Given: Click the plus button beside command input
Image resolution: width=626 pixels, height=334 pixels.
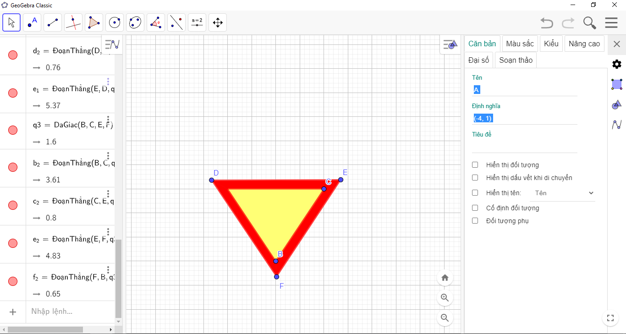Looking at the screenshot, I should [13, 312].
